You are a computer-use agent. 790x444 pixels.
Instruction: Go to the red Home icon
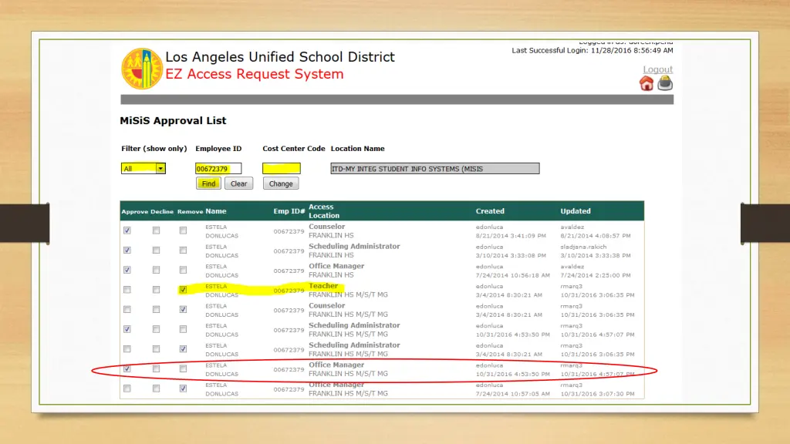tap(647, 83)
